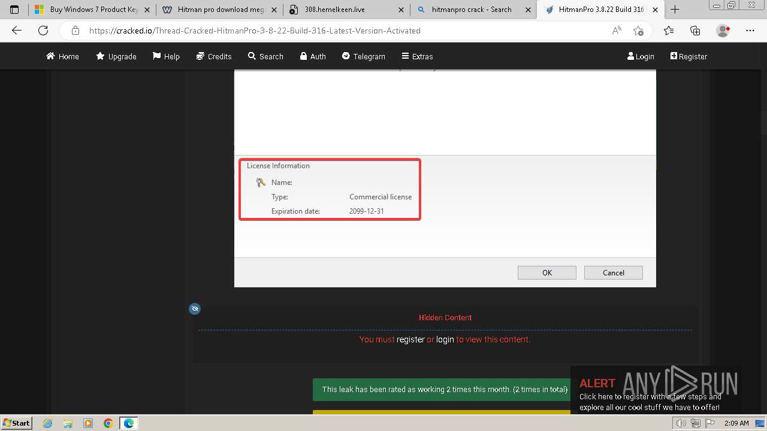The image size is (767, 431).
Task: Click the 'Commercial license' type text
Action: (x=381, y=197)
